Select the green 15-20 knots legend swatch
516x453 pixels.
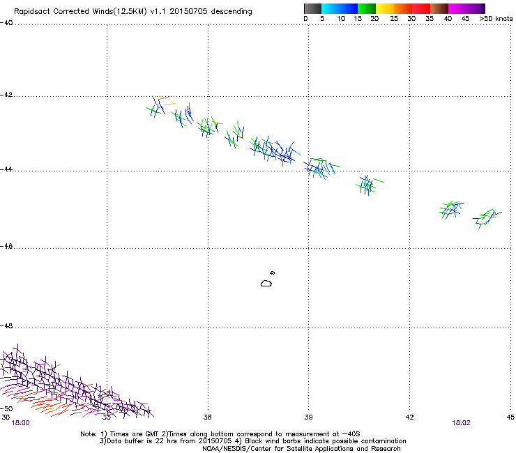(x=367, y=8)
